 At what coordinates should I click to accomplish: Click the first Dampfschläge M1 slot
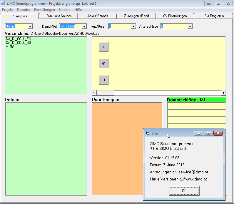point(196,106)
